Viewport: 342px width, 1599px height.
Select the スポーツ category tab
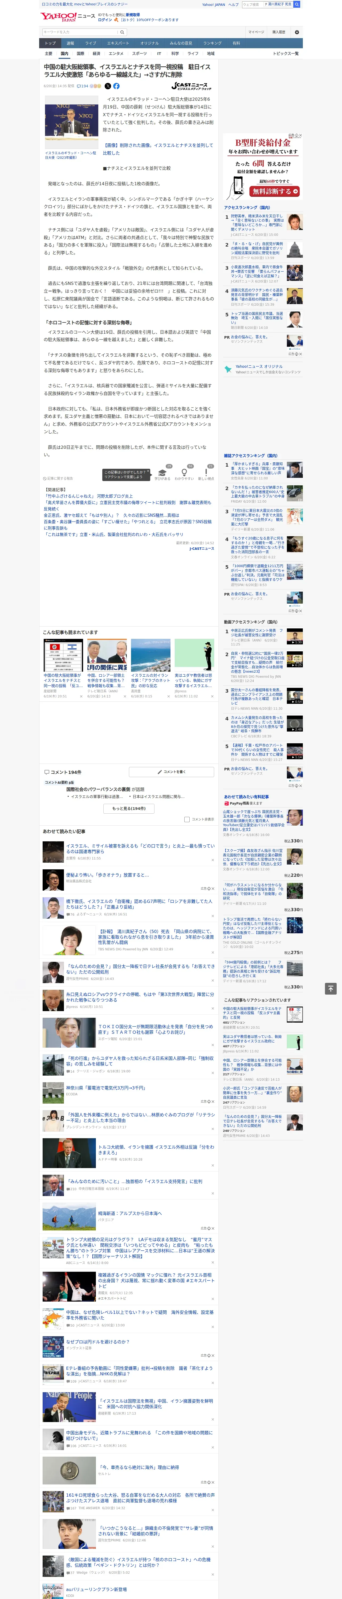point(140,53)
